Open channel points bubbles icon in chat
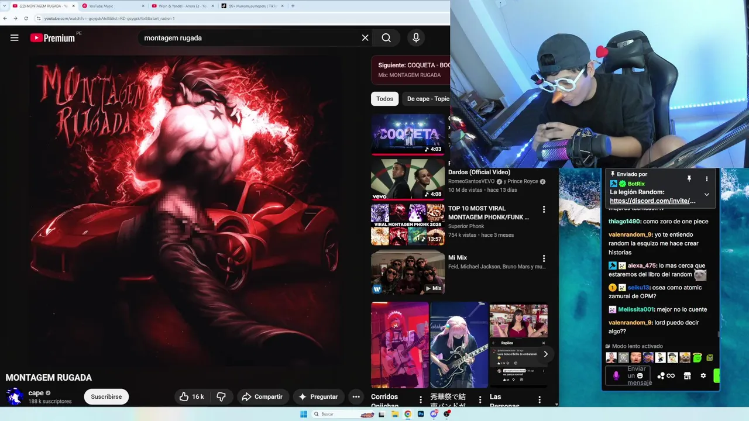The image size is (749, 421). [661, 376]
